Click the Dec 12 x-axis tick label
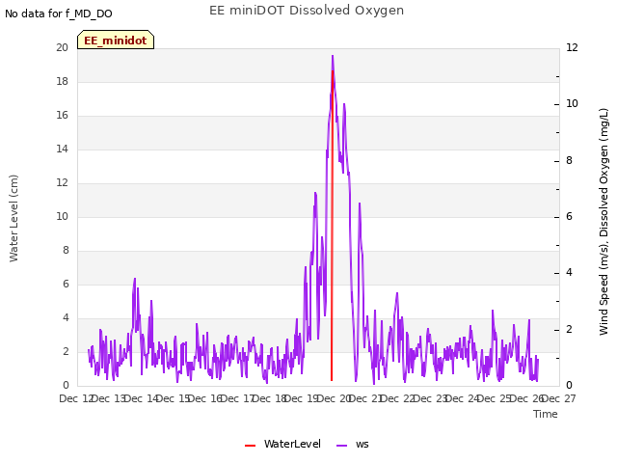Image resolution: width=617 pixels, height=463 pixels. click(76, 398)
